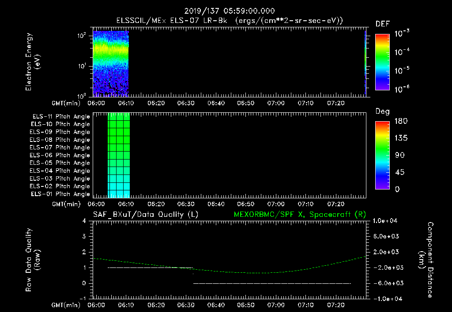
Task: Click the ELS-09 Pitch Angle row label
Action: pyautogui.click(x=60, y=132)
